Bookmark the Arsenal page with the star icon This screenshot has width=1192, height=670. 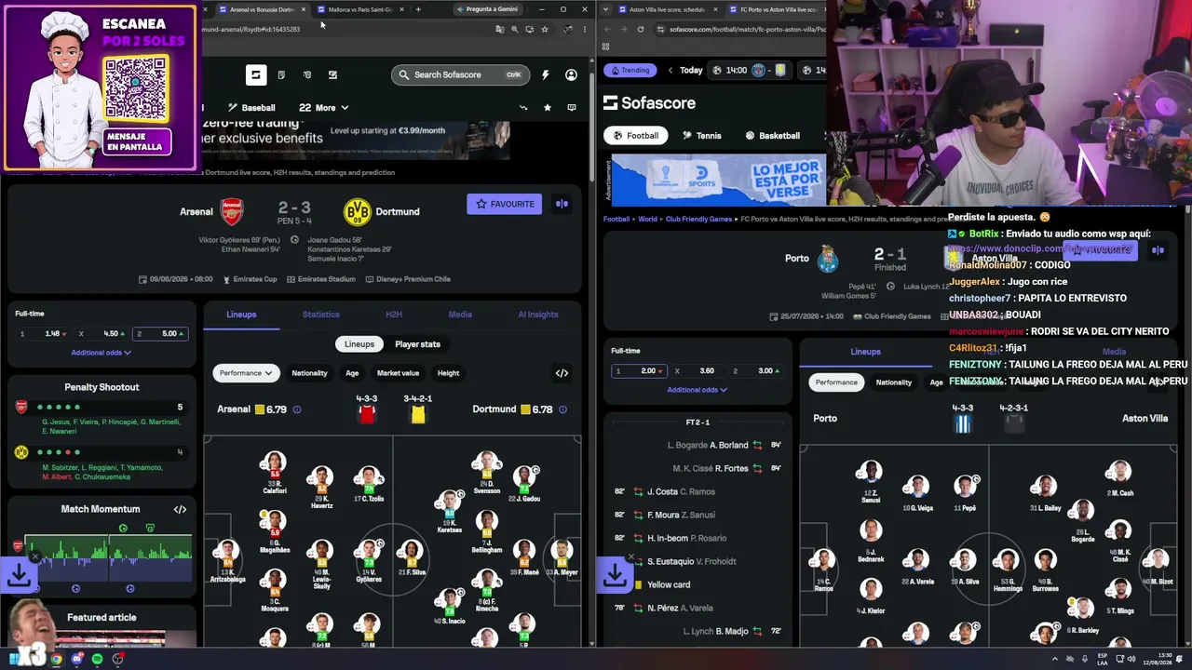[545, 29]
